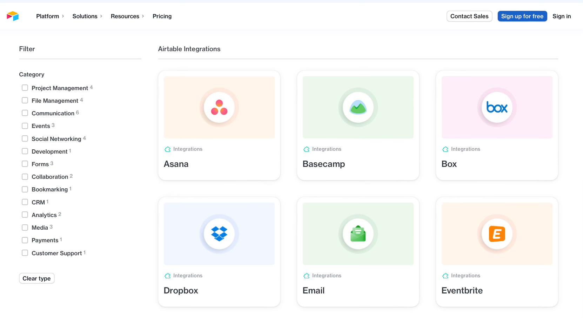The width and height of the screenshot is (583, 318).
Task: Check the Payments checkbox
Action: click(25, 240)
